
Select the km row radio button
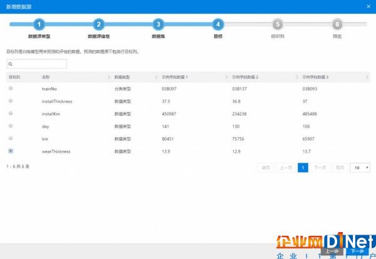click(x=11, y=138)
